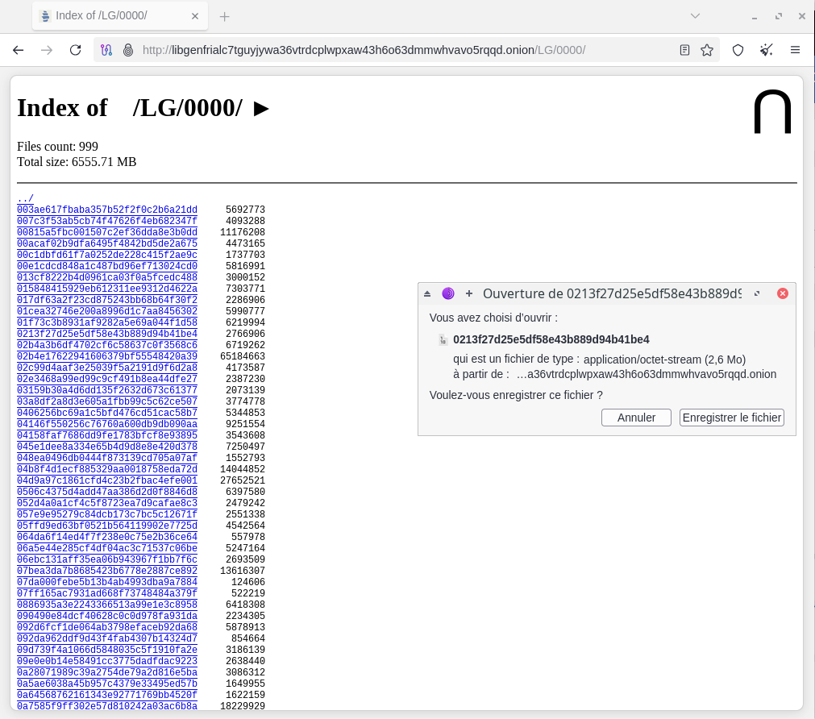This screenshot has width=815, height=719.
Task: Toggle the dialog's always-on-top plus icon
Action: [x=469, y=293]
